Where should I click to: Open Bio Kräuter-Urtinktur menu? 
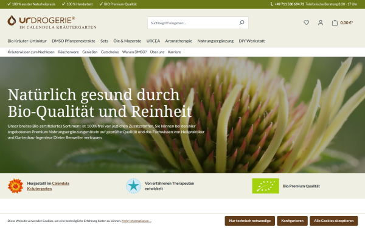[27, 41]
